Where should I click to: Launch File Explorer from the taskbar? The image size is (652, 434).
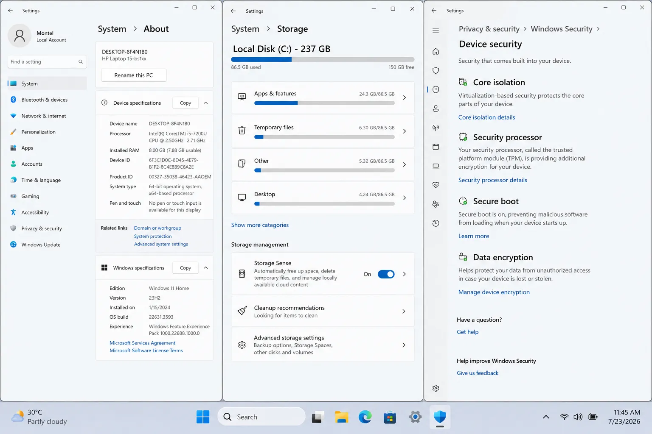point(341,417)
